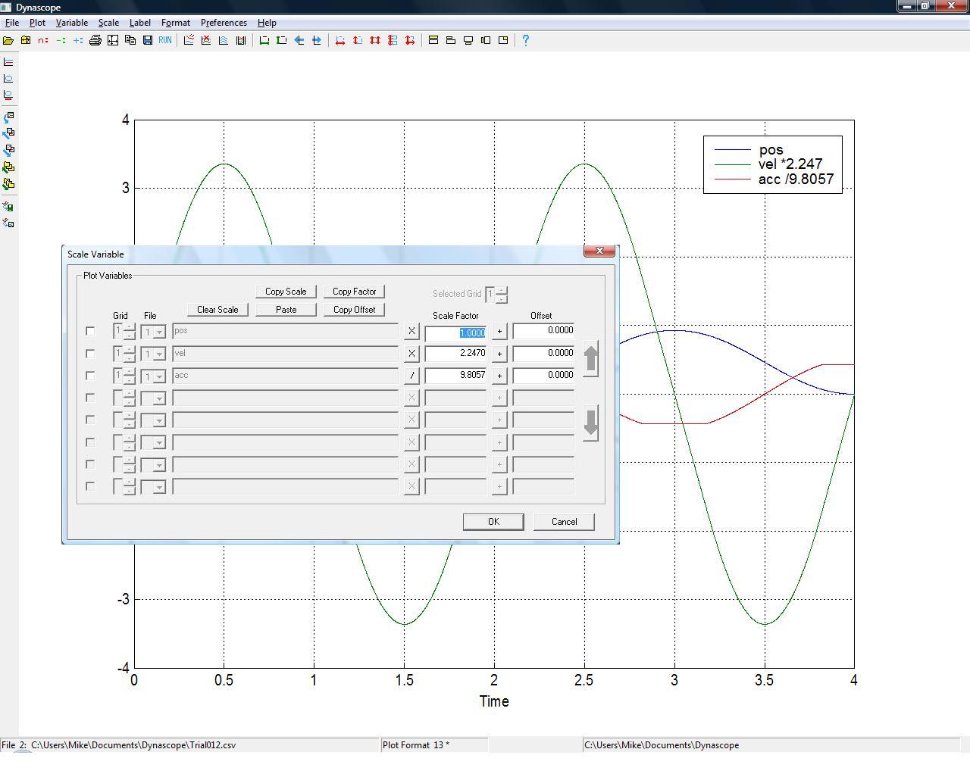Click the RUN icon in the toolbar
Screen dimensions: 970x774
tap(164, 40)
